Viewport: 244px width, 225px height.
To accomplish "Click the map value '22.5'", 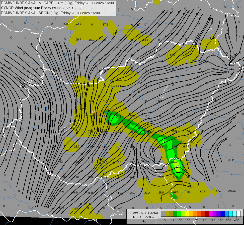I will point(189,146).
